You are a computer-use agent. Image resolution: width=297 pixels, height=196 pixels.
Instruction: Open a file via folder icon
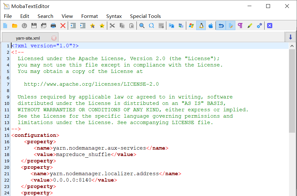click(15, 26)
